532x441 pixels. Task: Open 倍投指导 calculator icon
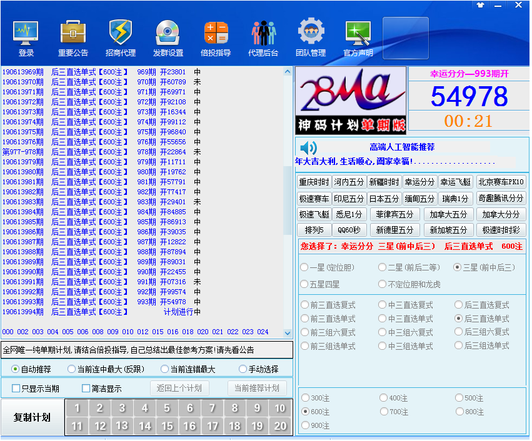(x=216, y=32)
